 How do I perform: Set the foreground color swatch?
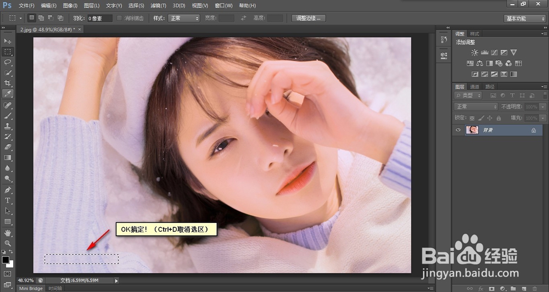[5, 260]
